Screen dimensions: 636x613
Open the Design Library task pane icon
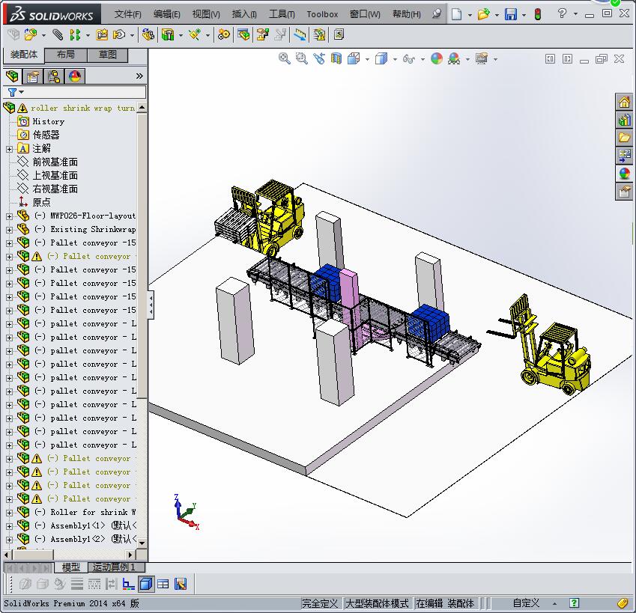(624, 120)
